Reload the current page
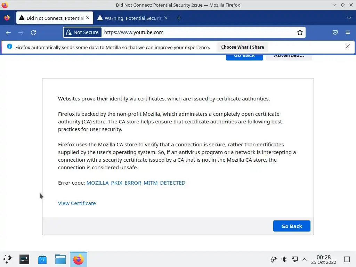This screenshot has width=356, height=267. click(x=33, y=32)
